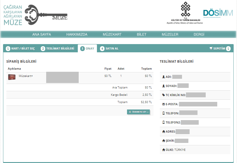Click the cart item count badge

pos(228,49)
